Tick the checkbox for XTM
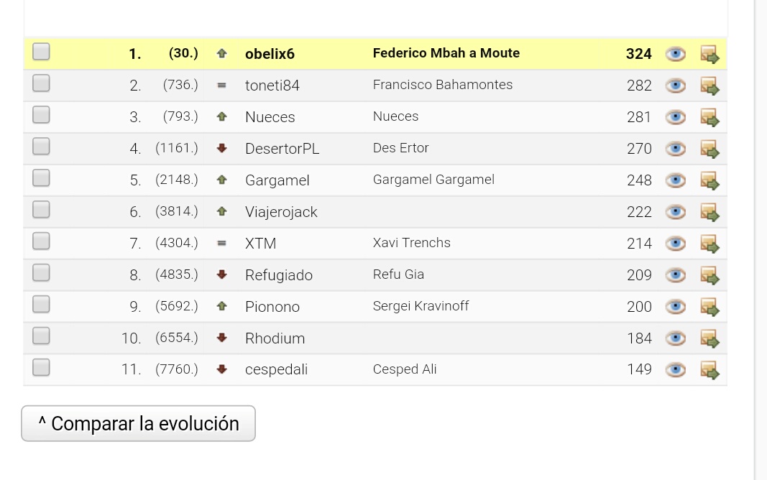Screen dimensions: 767x480 (41, 241)
